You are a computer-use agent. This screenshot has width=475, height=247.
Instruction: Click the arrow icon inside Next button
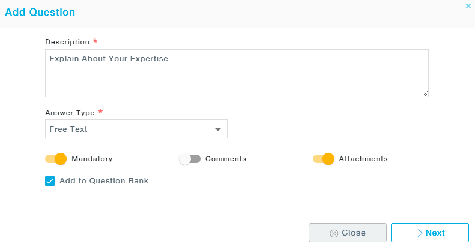coord(419,233)
